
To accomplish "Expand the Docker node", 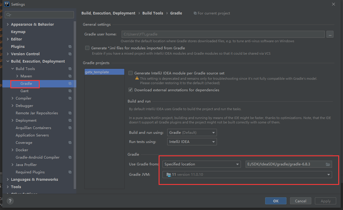I will 12,150.
